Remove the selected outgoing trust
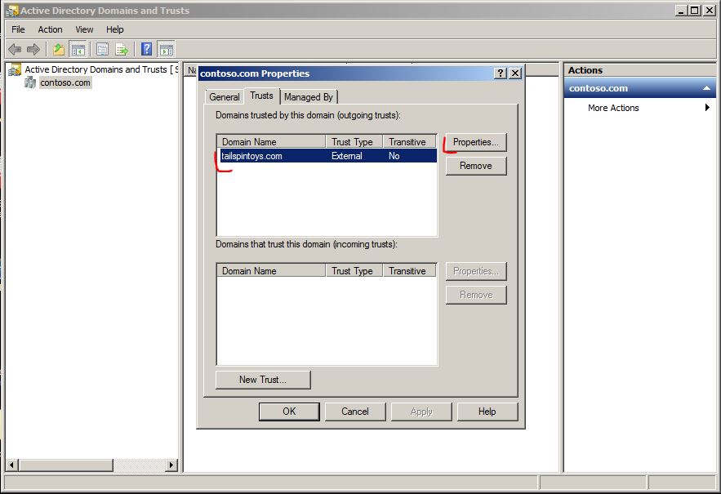The height and width of the screenshot is (494, 721). [476, 166]
